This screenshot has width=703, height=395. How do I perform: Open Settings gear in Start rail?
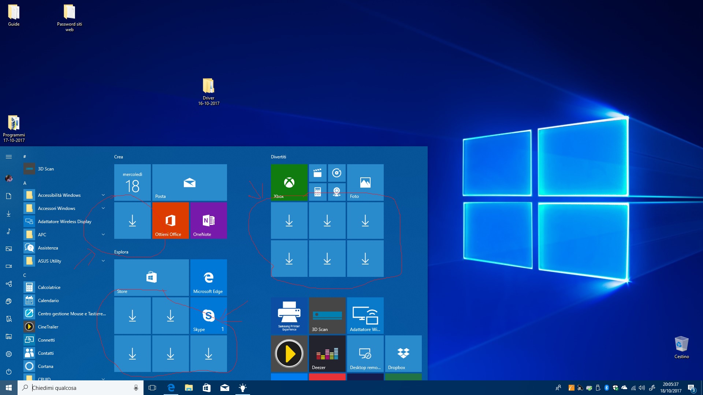pyautogui.click(x=9, y=354)
